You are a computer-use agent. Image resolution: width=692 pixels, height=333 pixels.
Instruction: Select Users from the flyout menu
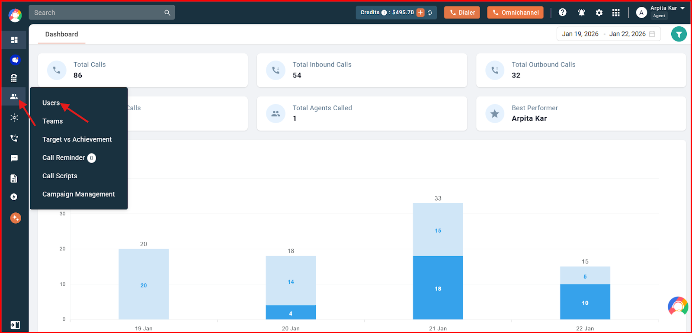pyautogui.click(x=51, y=103)
